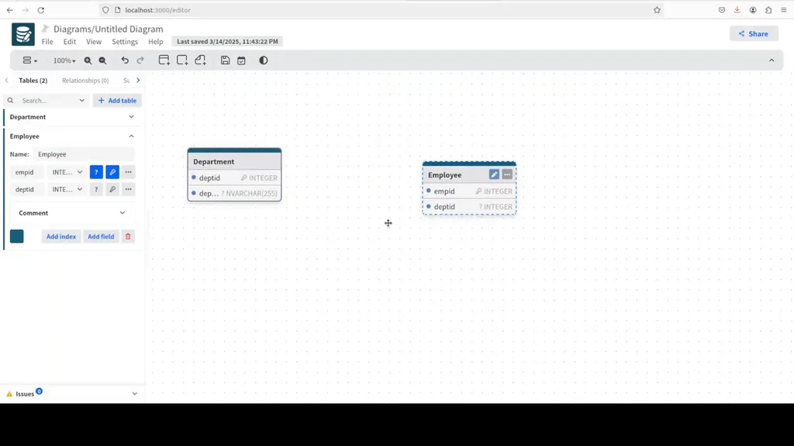Open the Employee table color swatch

17,236
